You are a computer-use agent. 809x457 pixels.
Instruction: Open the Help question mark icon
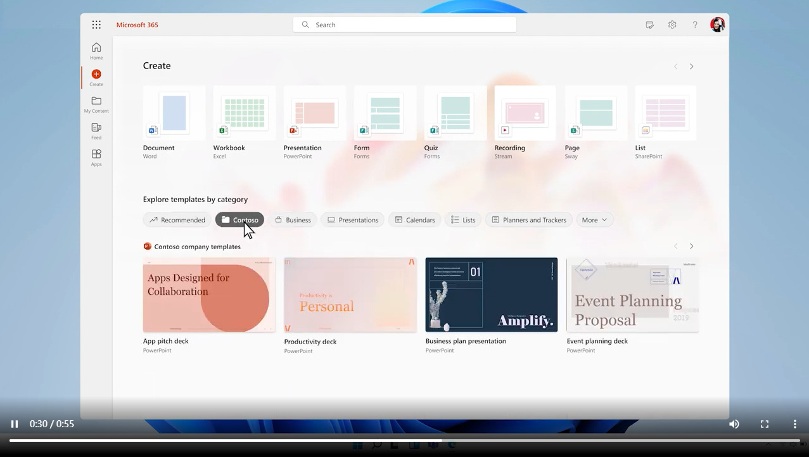coord(695,25)
